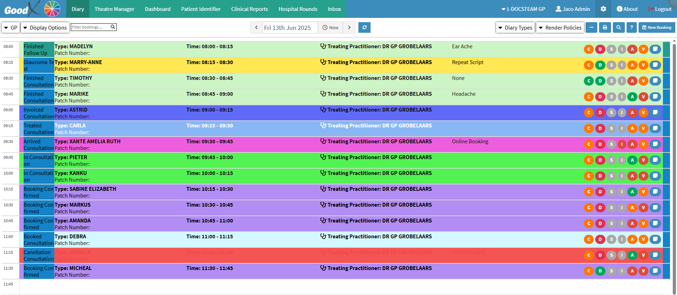Expand the Render Policies dropdown
Viewport: 677px width, 295px height.
(560, 27)
